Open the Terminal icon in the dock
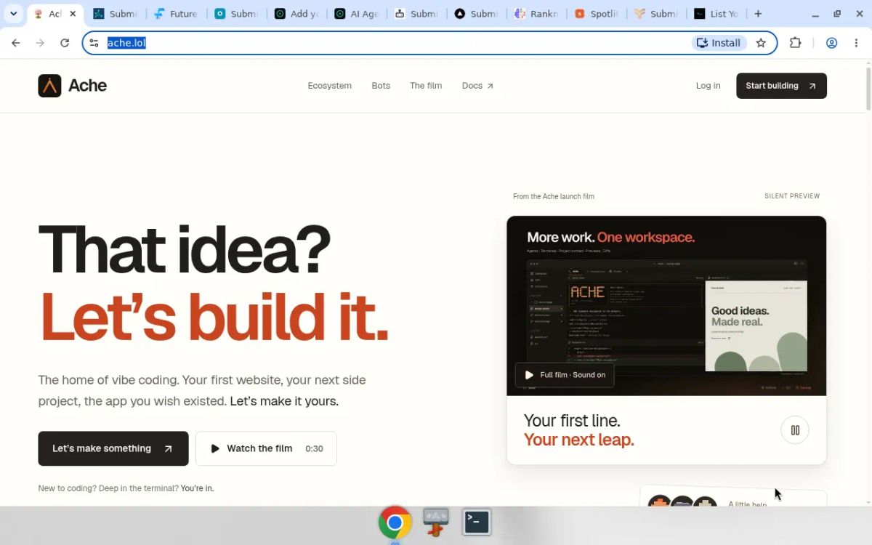This screenshot has height=545, width=872. (477, 522)
